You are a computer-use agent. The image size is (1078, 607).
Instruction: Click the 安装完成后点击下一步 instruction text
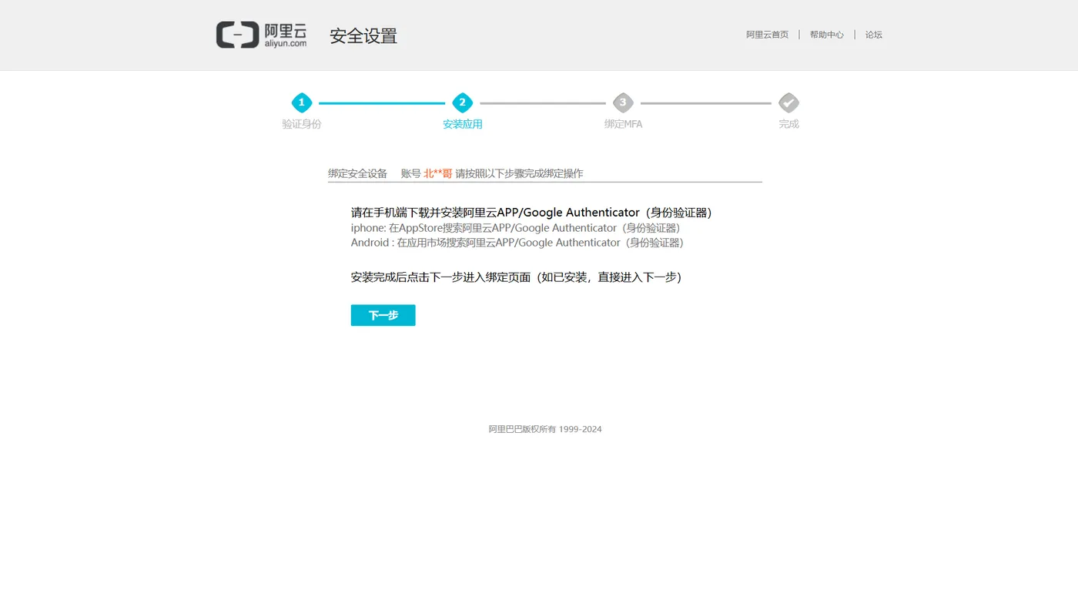click(516, 277)
